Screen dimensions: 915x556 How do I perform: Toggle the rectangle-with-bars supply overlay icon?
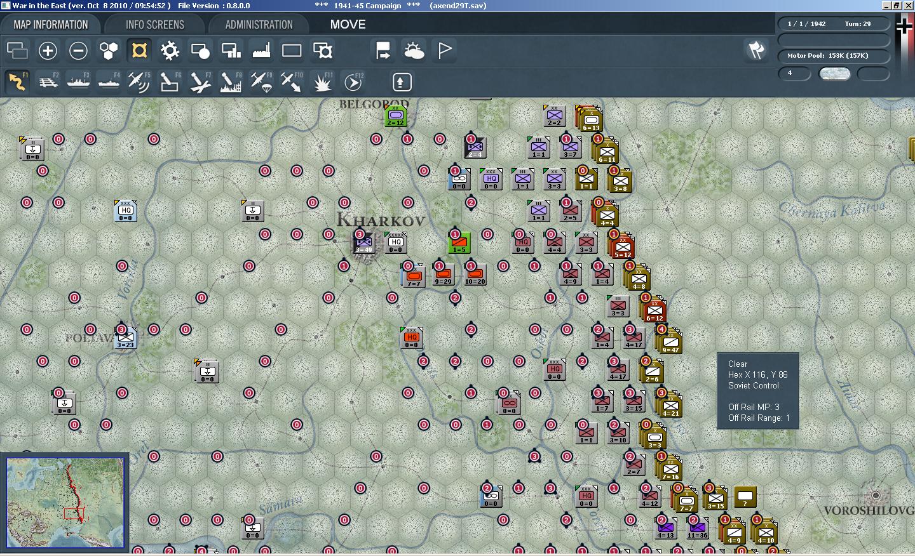point(231,50)
